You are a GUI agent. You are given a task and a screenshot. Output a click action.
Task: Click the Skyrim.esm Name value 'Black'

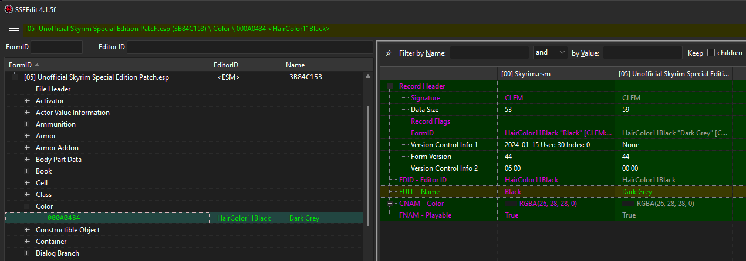coord(513,192)
